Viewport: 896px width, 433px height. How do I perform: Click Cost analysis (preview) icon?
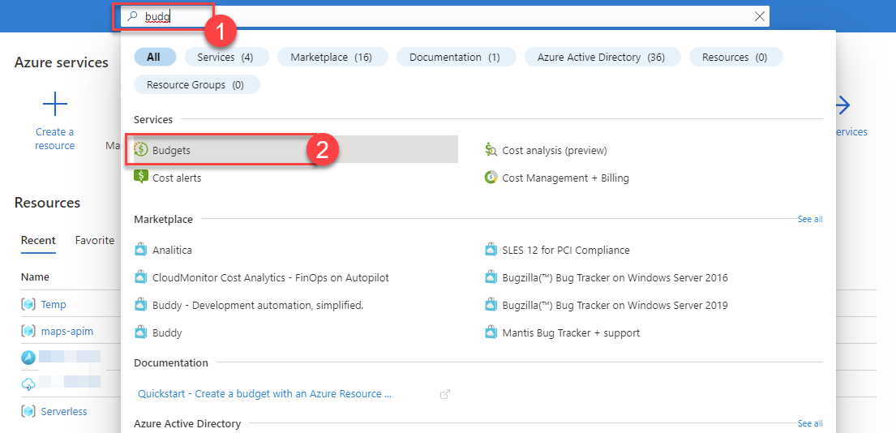coord(491,150)
